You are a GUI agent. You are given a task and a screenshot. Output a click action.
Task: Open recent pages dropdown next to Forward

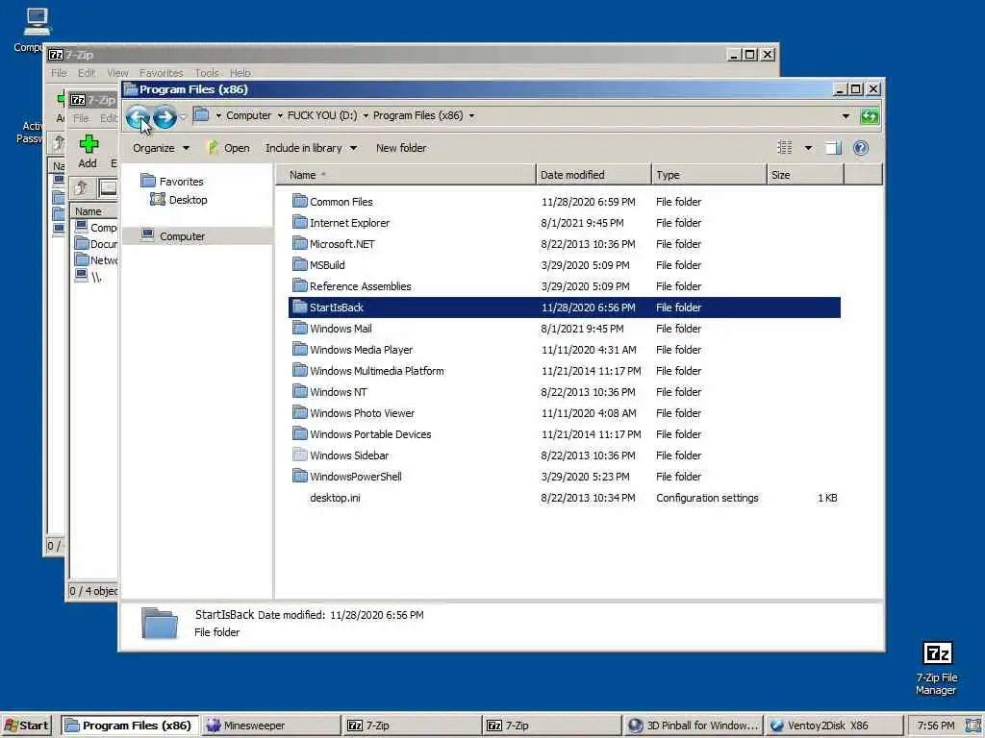(183, 116)
